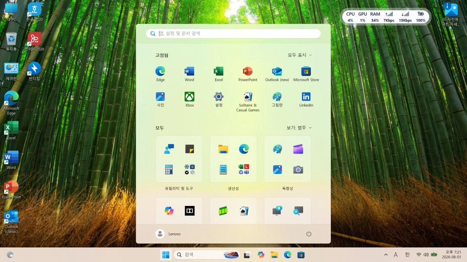
Task: Select 반디집 desktop shortcut
Action: click(x=35, y=71)
